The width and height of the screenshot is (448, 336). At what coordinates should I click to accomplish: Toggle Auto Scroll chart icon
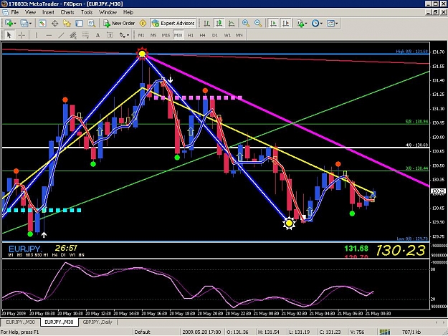[273, 23]
